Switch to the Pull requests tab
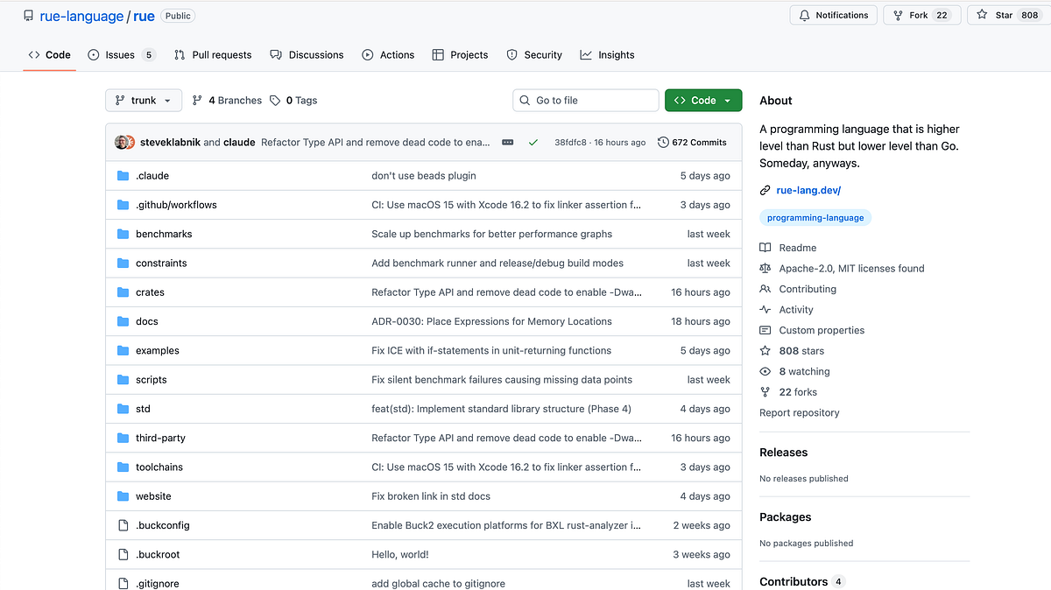 pyautogui.click(x=213, y=55)
